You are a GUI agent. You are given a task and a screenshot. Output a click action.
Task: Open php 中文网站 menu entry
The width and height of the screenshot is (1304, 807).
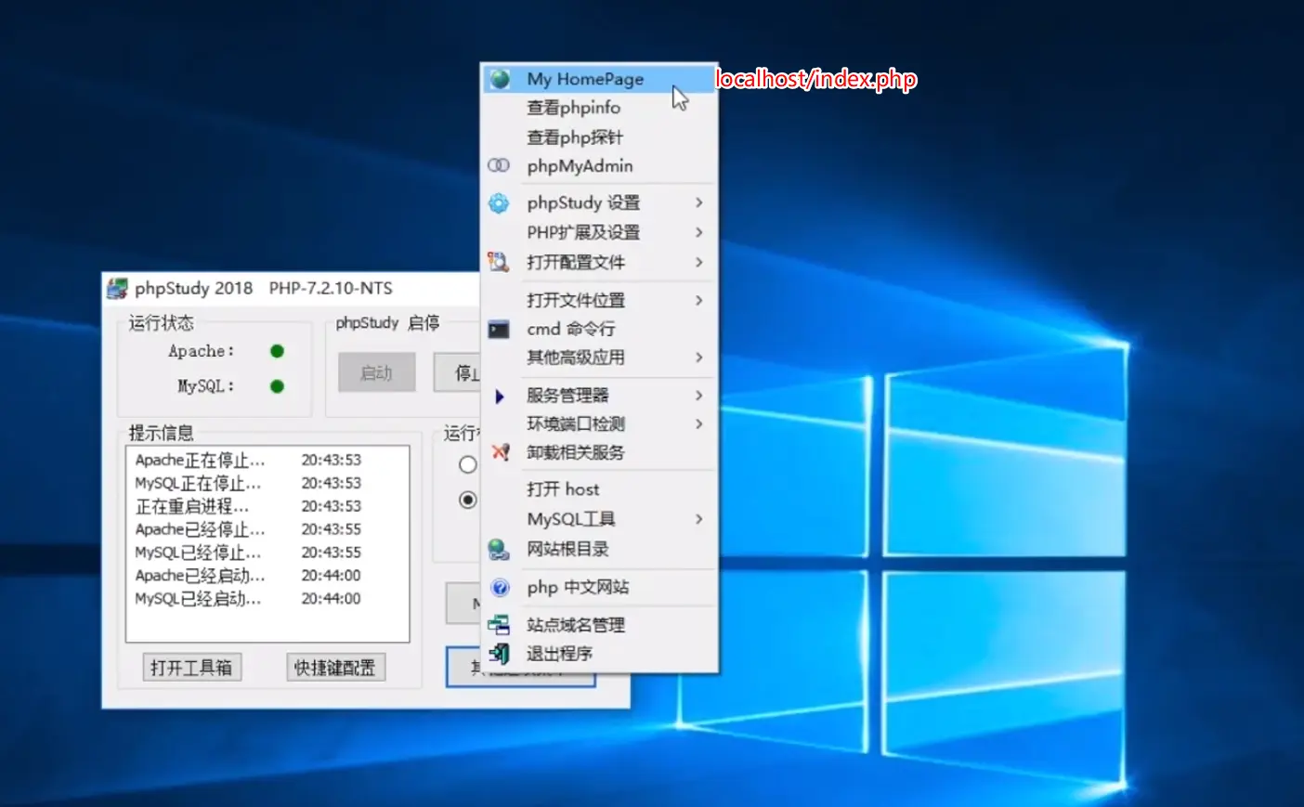(x=599, y=587)
